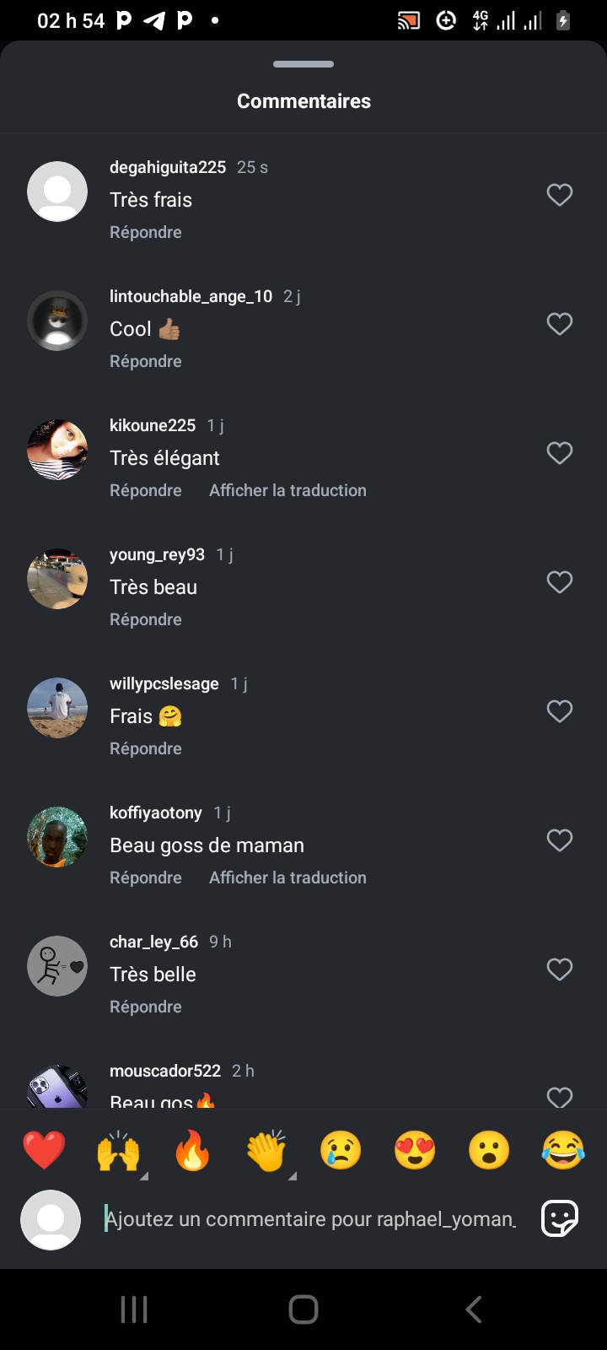This screenshot has height=1350, width=607.
Task: Tap the red heart emoji reaction
Action: click(x=44, y=1150)
